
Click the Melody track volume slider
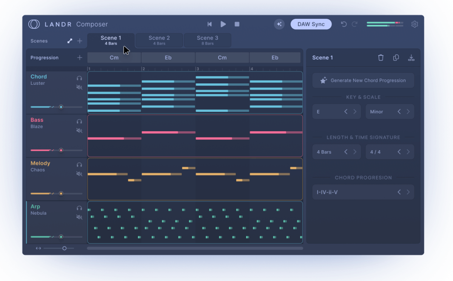tap(56, 194)
